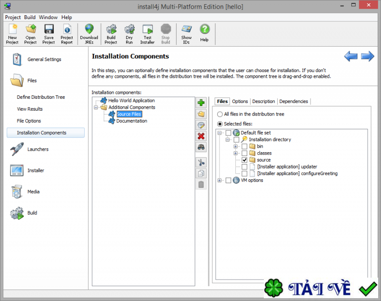Viewport: 381px width, 301px height.
Task: Switch to the Description tab
Action: [x=264, y=102]
